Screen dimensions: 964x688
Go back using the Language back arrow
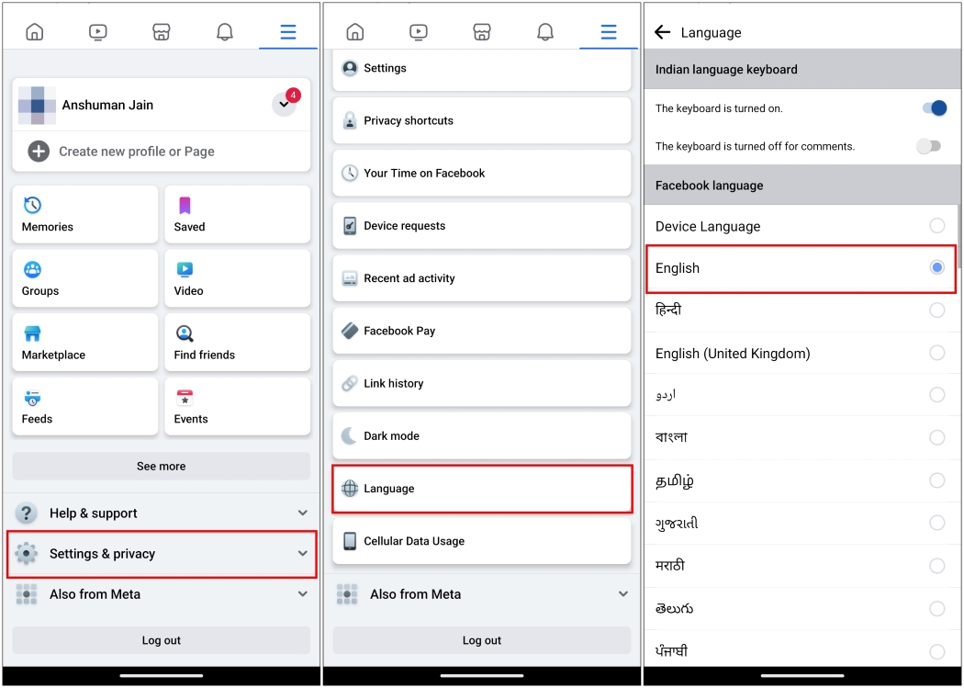(x=662, y=32)
